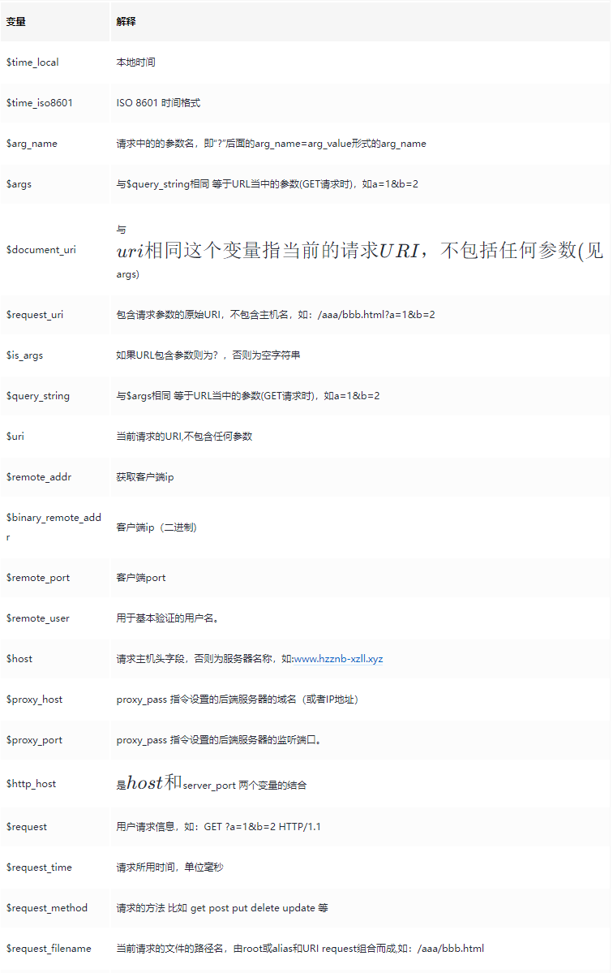Click explanation '当前请求的URI,不包含任何参数'

point(184,437)
